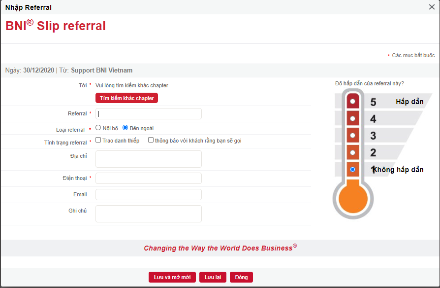This screenshot has width=440, height=288.
Task: Click the Email input field
Action: click(149, 195)
